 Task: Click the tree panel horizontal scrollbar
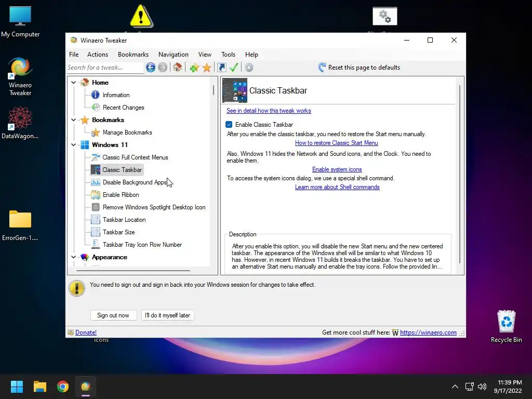133,271
